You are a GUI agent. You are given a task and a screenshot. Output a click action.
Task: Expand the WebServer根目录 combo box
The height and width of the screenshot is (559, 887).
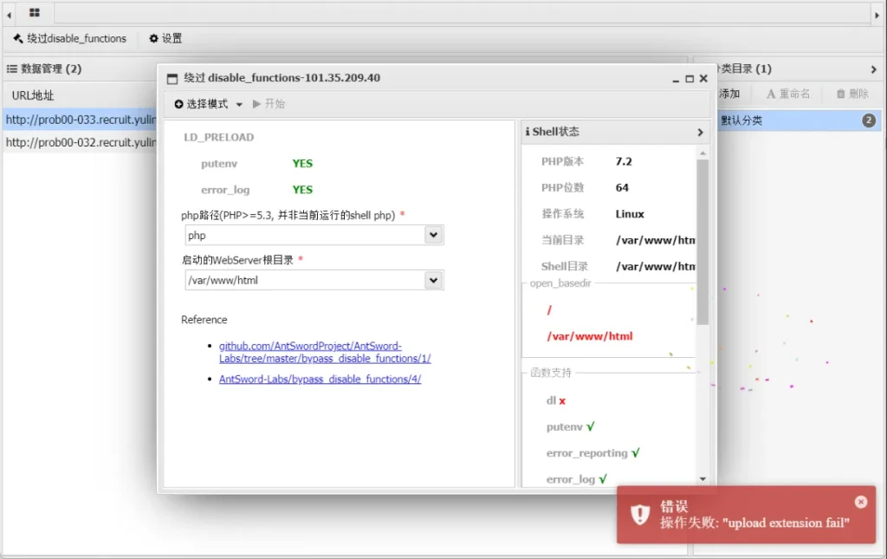click(434, 280)
